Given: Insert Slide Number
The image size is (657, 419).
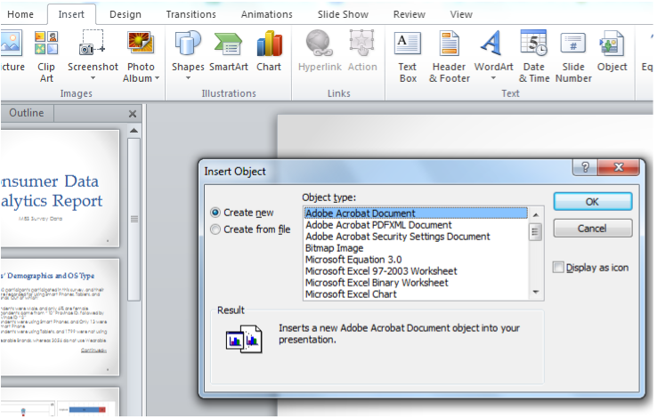Looking at the screenshot, I should coord(573,57).
